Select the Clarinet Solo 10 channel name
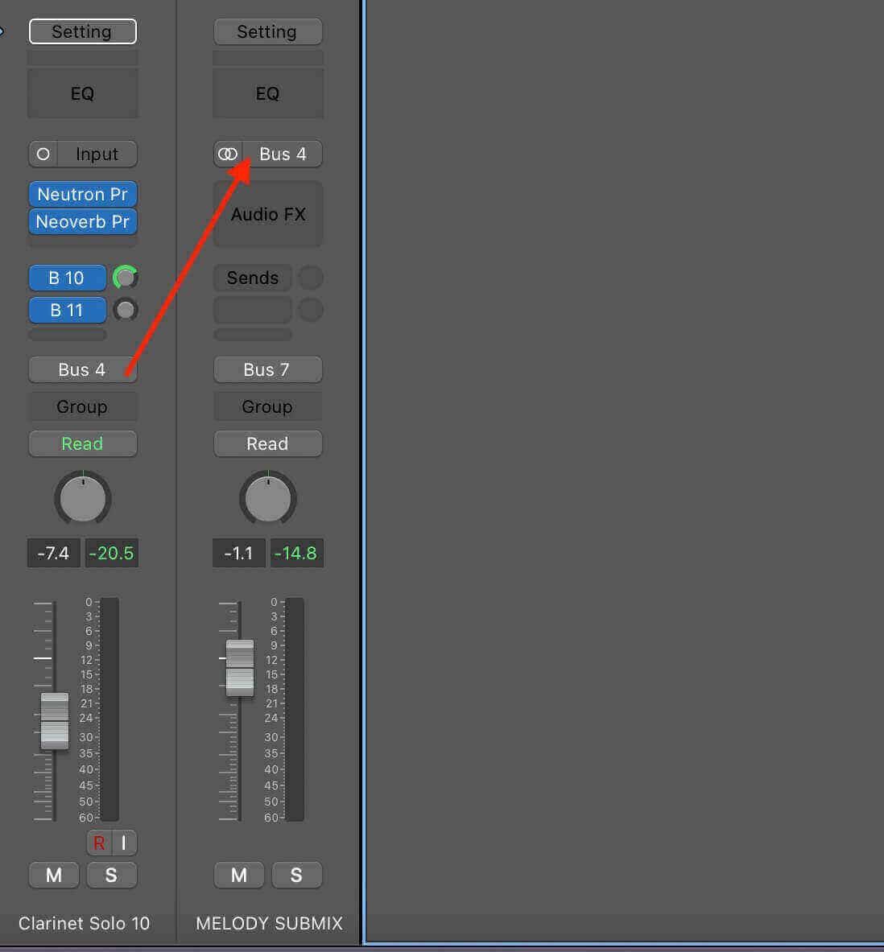Screen dimensions: 884x952 [x=84, y=924]
